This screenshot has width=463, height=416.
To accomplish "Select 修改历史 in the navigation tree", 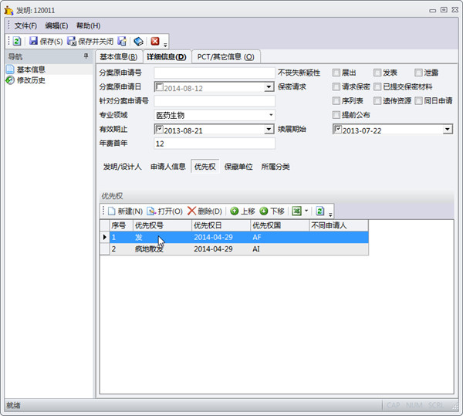I will (31, 80).
